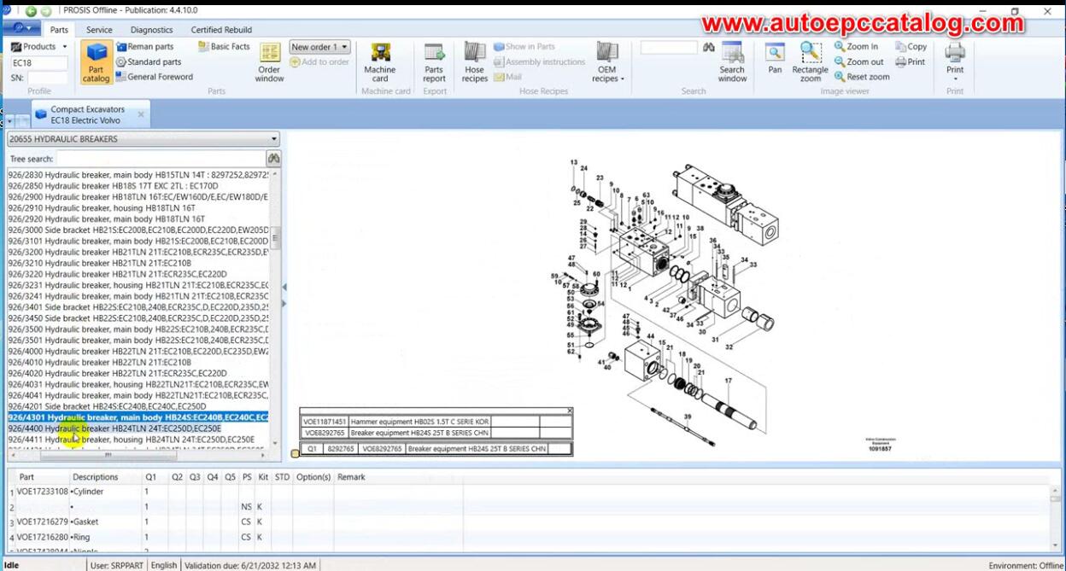Click the SN serial number field
This screenshot has width=1066, height=571.
[x=48, y=78]
